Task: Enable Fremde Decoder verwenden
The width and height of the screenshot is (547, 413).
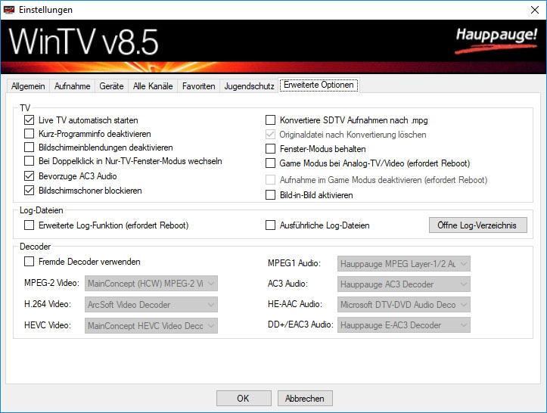Action: [29, 262]
